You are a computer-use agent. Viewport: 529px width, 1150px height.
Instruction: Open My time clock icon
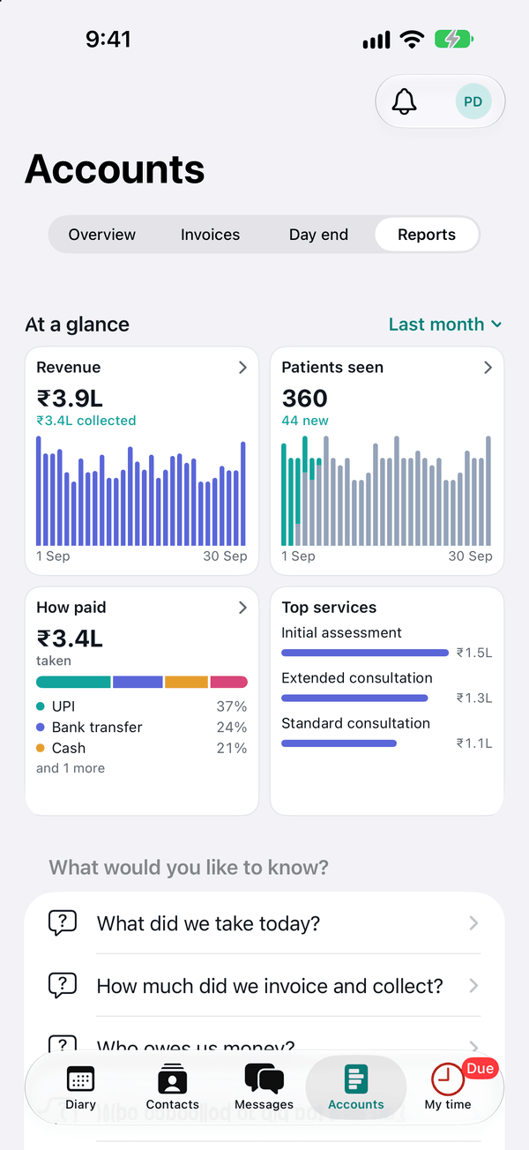[x=447, y=1079]
